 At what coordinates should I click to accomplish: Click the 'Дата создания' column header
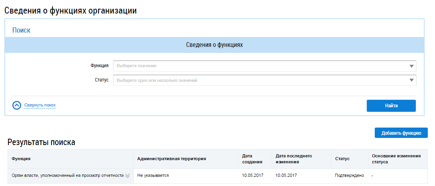pos(252,159)
